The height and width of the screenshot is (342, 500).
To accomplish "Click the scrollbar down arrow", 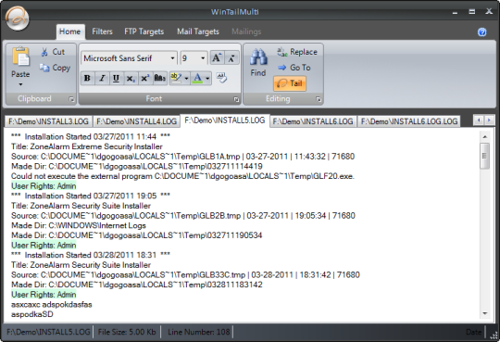I will 484,313.
